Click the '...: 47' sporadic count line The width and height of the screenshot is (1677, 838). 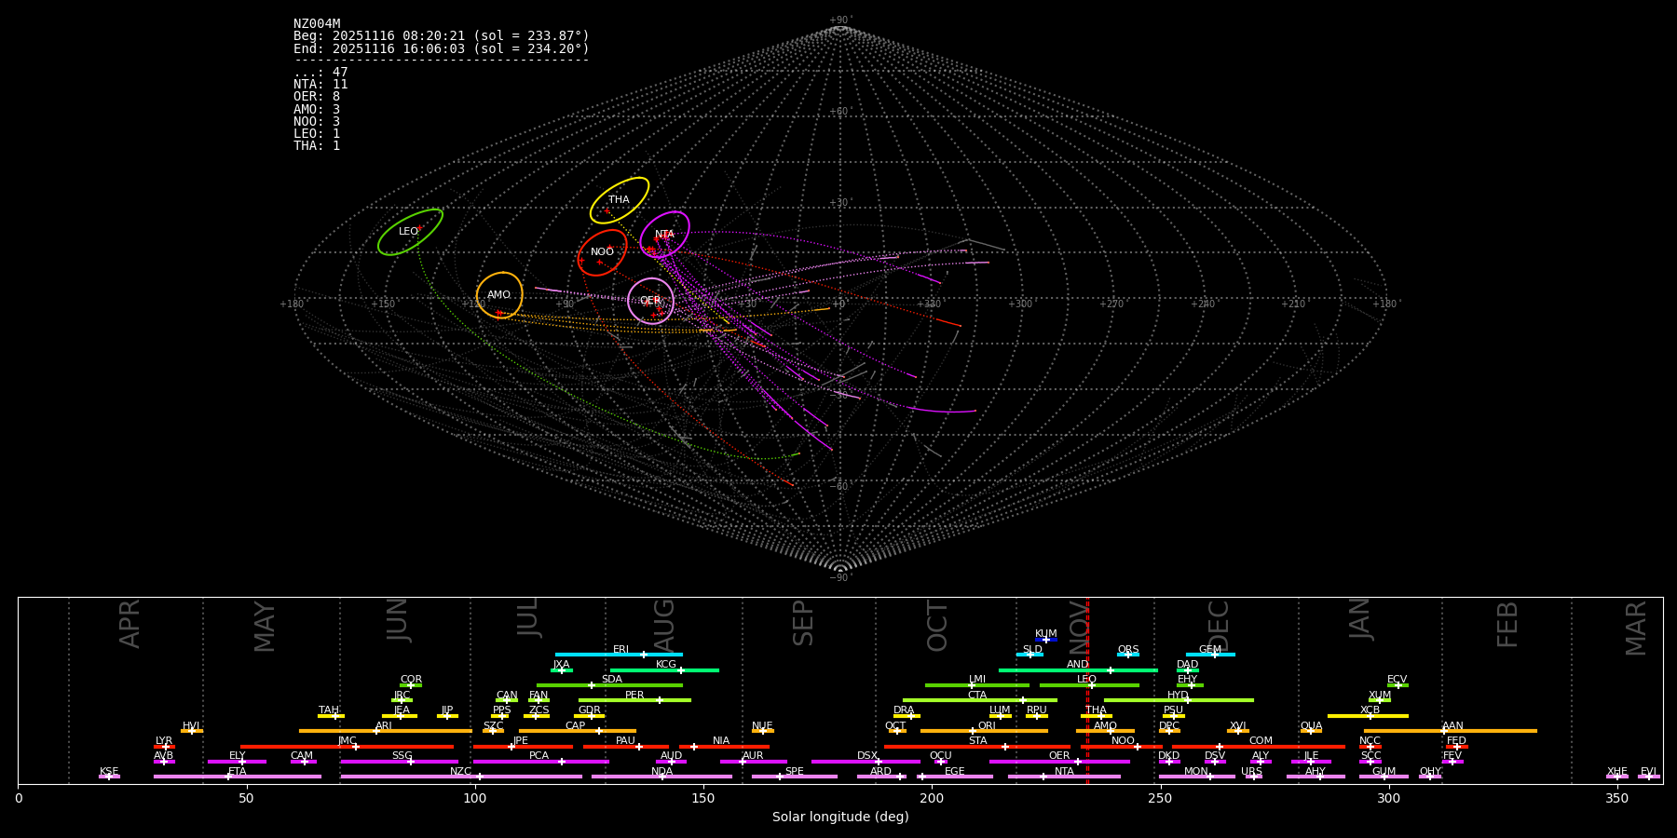click(320, 73)
